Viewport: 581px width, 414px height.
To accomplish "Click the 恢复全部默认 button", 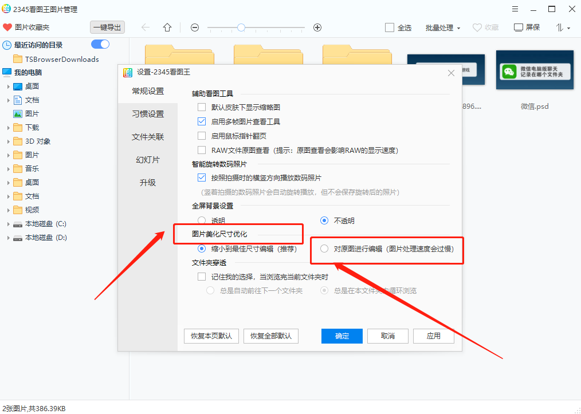I will point(270,336).
